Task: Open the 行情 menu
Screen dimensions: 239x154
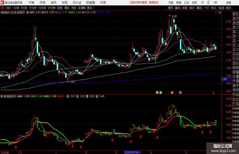Action: 31,3
